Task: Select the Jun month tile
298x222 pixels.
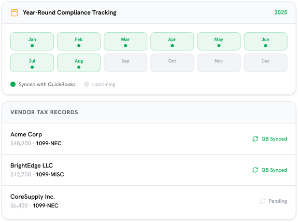Action: [x=266, y=41]
